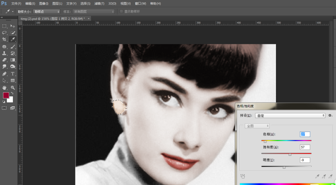Screen dimensions: 336x185
Task: Click the on-image adjustment hand icon
Action: 243,176
